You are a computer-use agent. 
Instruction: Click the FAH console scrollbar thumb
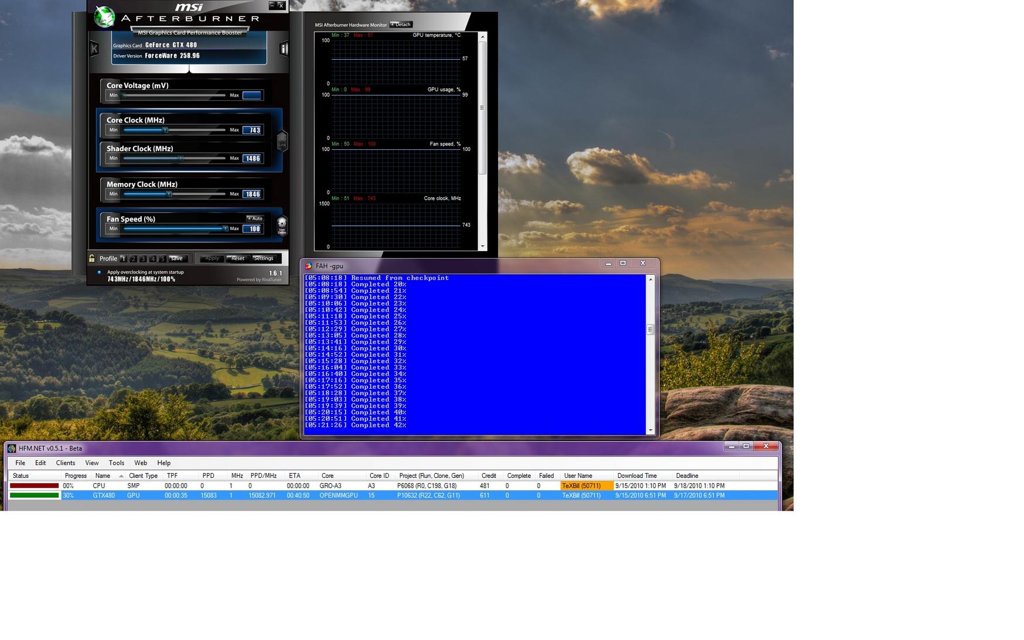[x=650, y=330]
